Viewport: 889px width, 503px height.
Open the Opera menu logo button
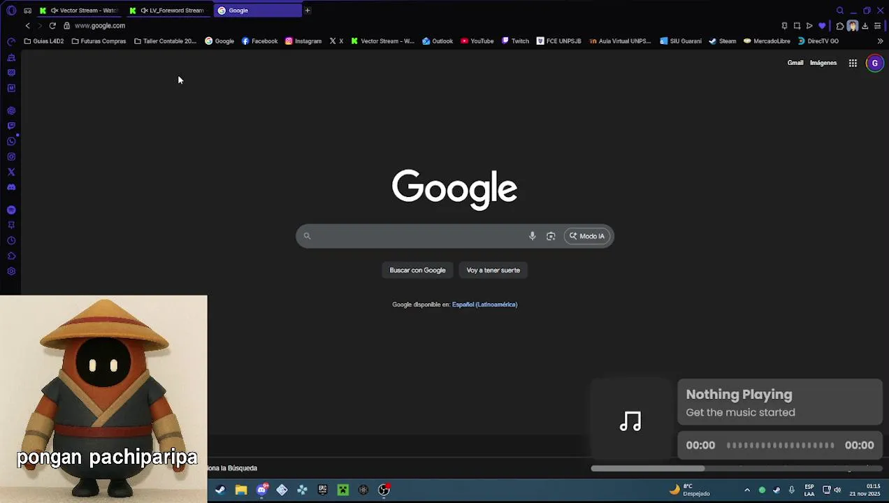tap(11, 10)
